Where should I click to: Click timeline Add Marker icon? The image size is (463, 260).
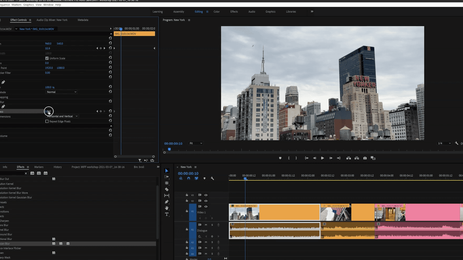[204, 178]
